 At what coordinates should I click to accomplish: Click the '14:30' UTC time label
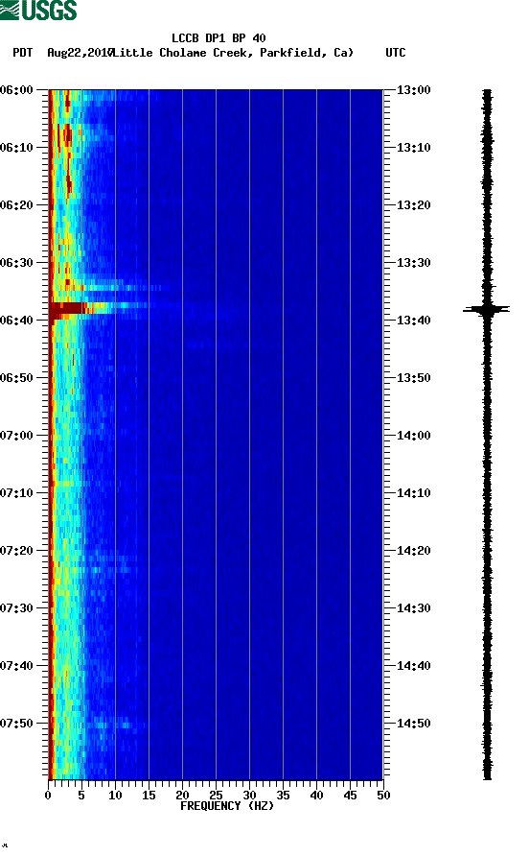coord(413,608)
